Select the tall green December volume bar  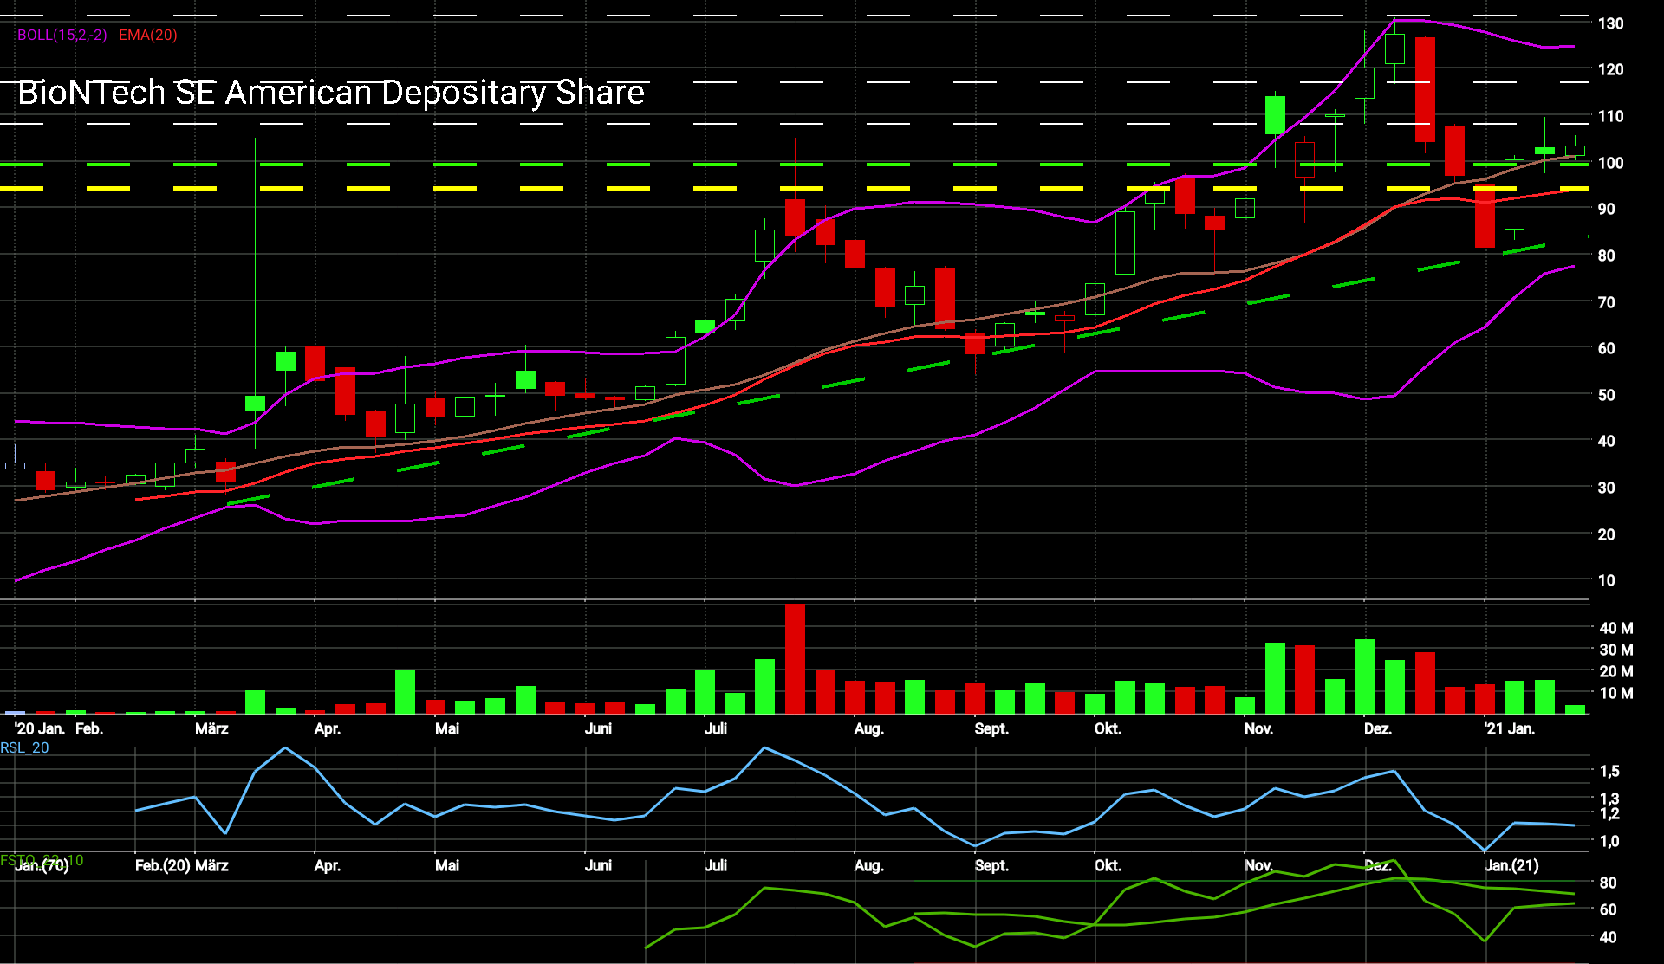[x=1364, y=676]
